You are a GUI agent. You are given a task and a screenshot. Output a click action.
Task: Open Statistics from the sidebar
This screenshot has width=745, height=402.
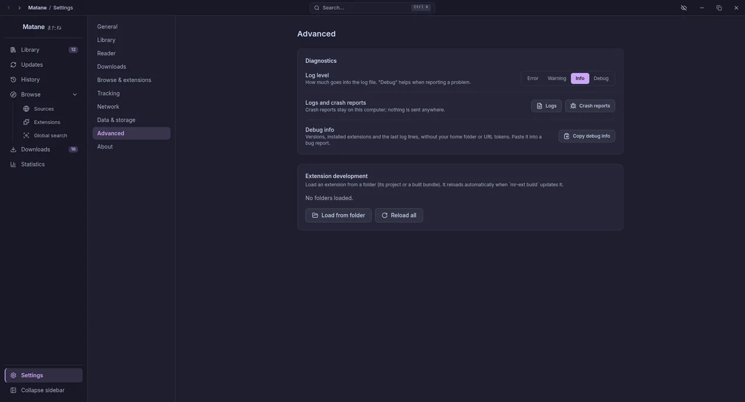coord(44,165)
